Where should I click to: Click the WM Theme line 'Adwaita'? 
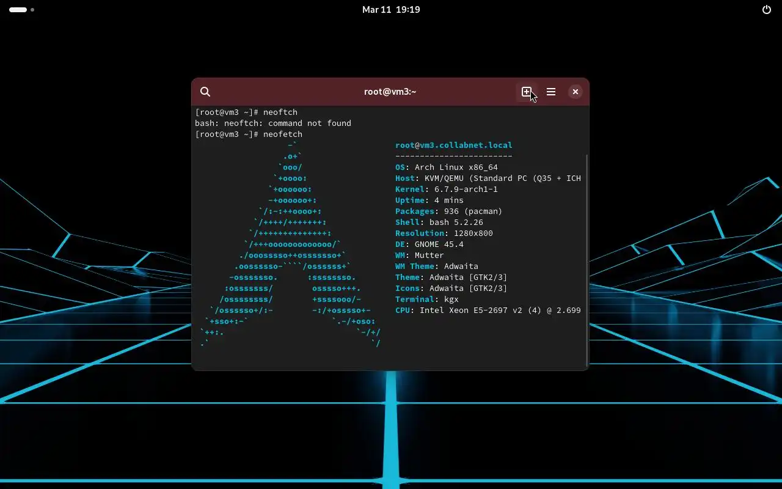point(437,267)
